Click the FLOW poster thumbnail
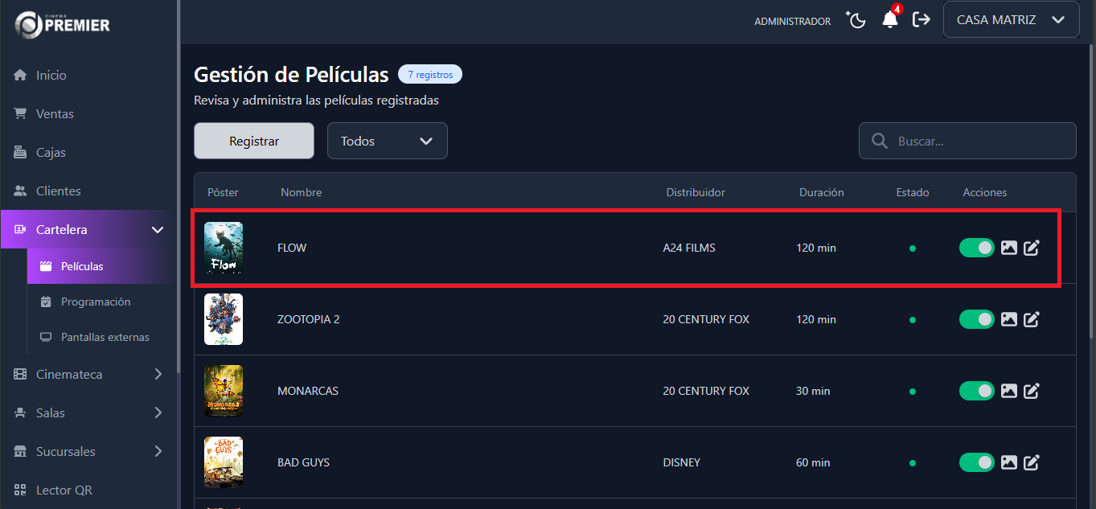The height and width of the screenshot is (509, 1096). coord(224,248)
